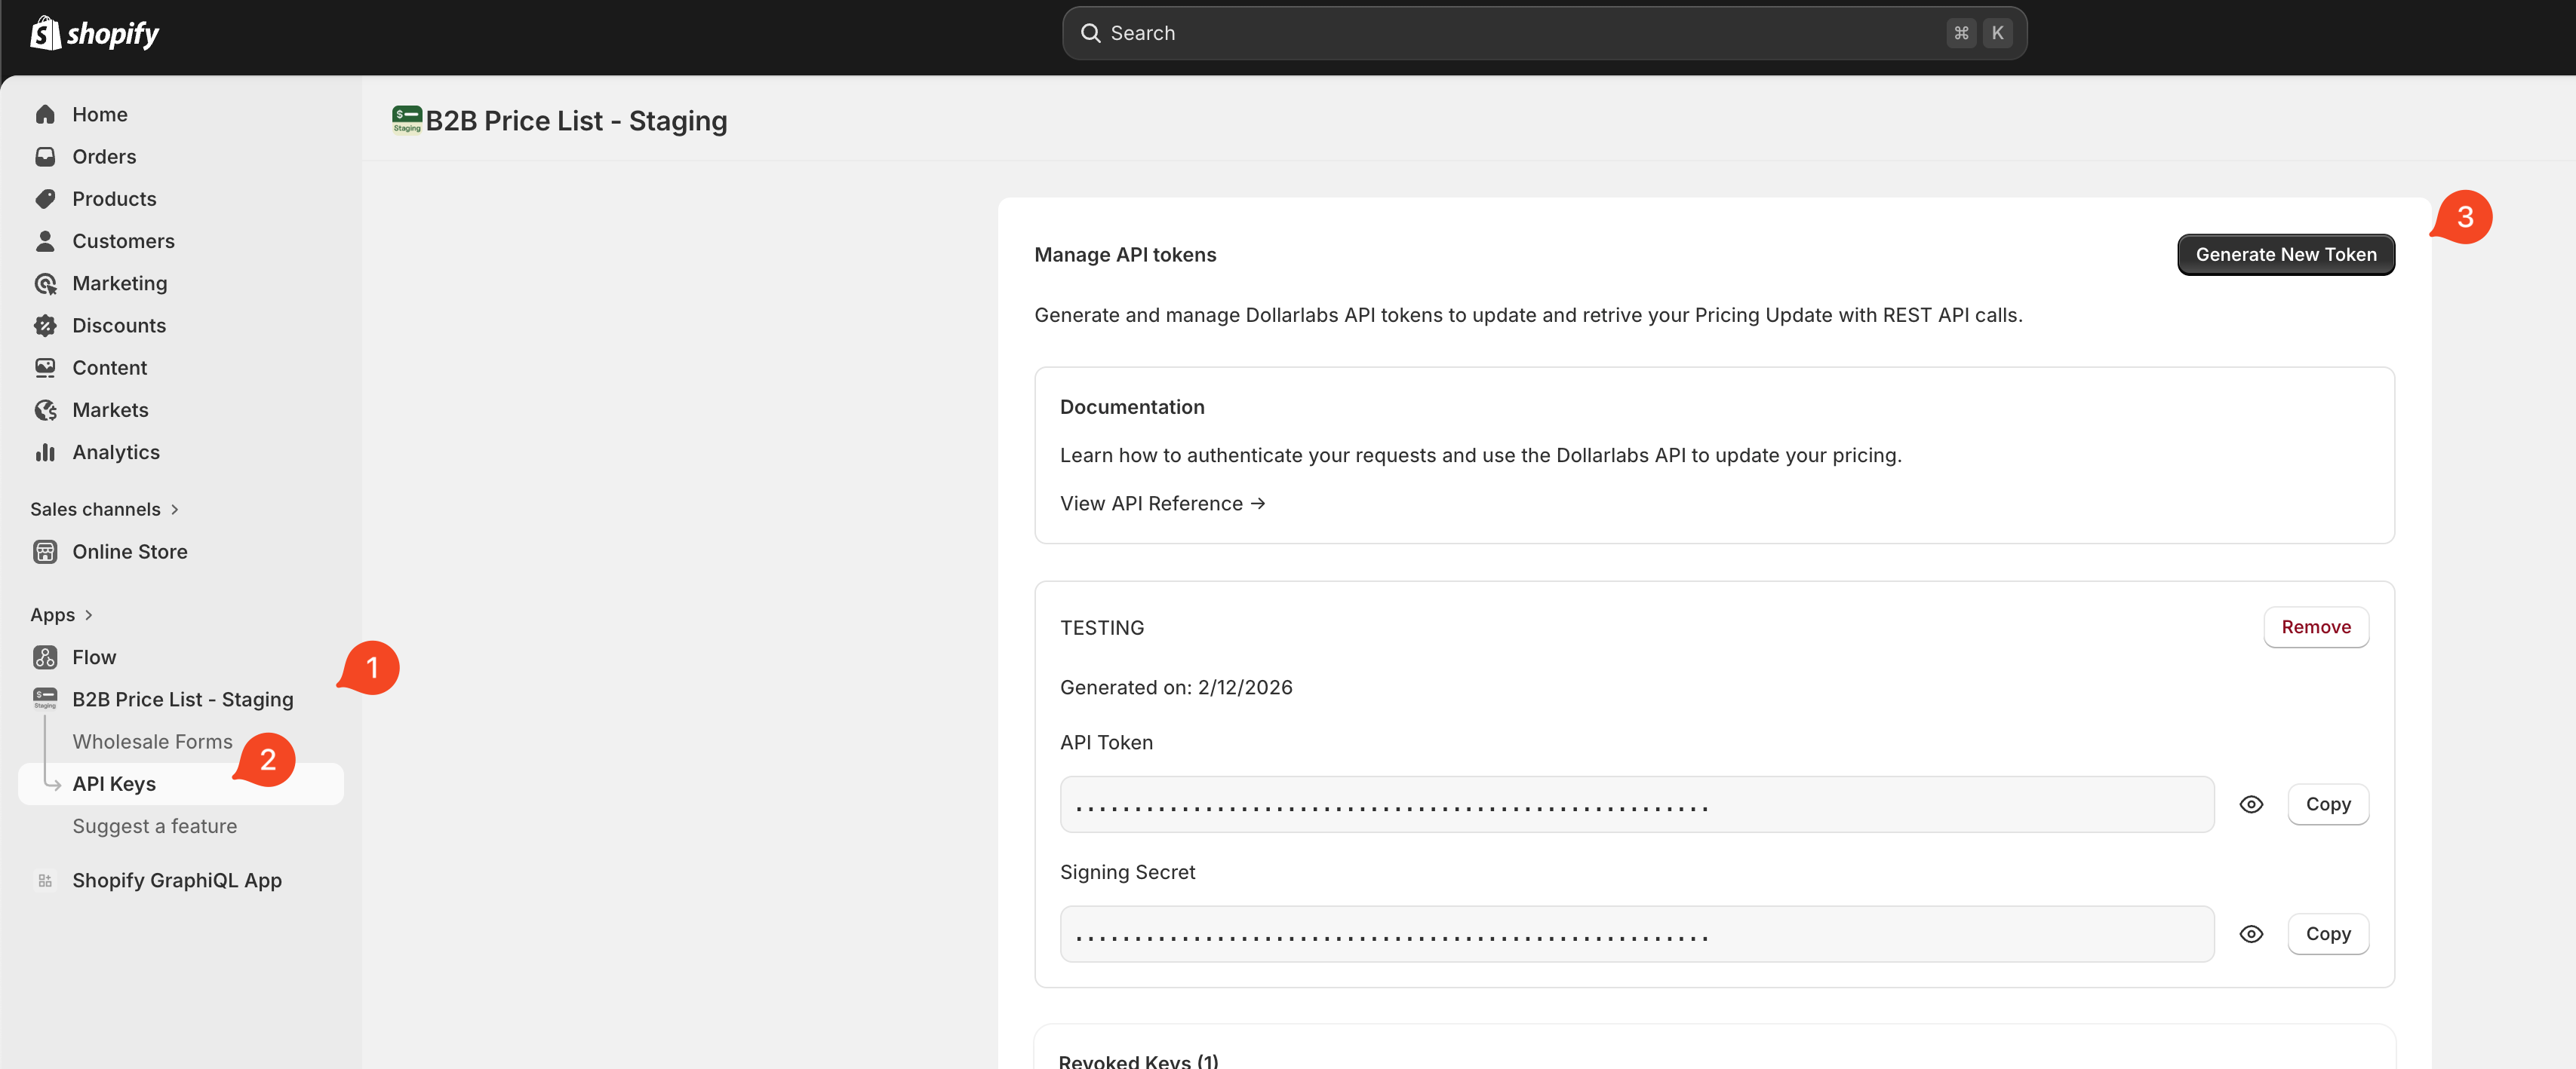Click the Shopify logo
Viewport: 2576px width, 1069px height.
pyautogui.click(x=94, y=33)
